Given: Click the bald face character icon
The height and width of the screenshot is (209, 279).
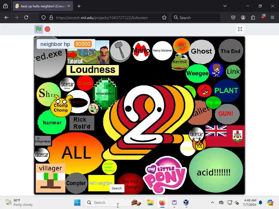Looking at the screenshot, I should [93, 108].
